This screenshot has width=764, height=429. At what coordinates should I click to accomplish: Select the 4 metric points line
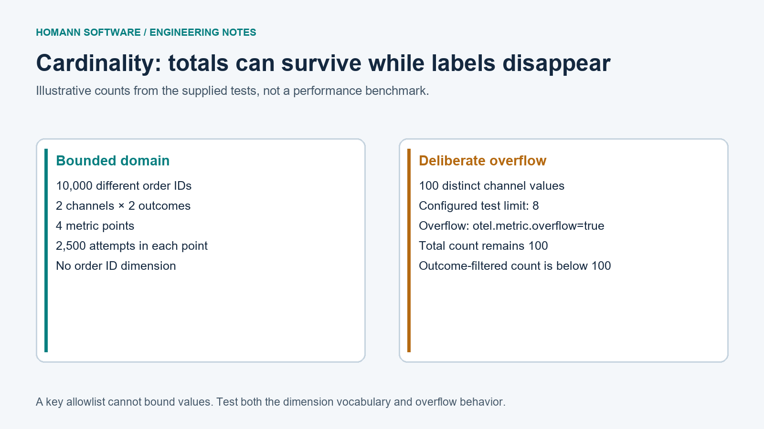(95, 225)
